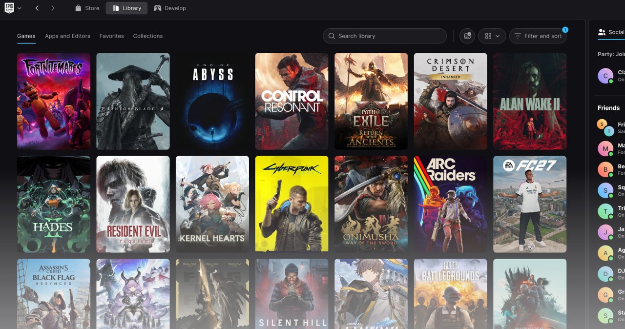Open Control Resonant game tile
625x329 pixels.
[x=292, y=101]
